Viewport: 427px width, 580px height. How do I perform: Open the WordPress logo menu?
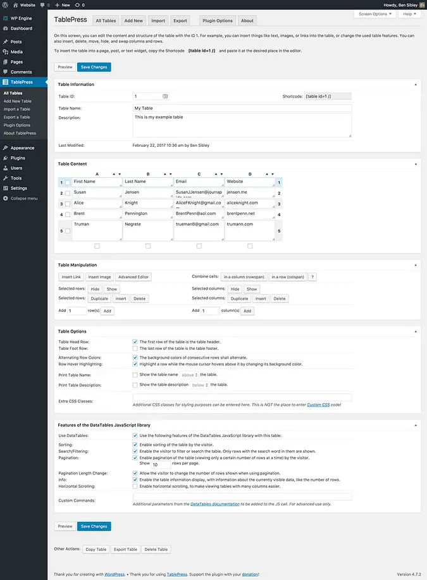pos(5,5)
